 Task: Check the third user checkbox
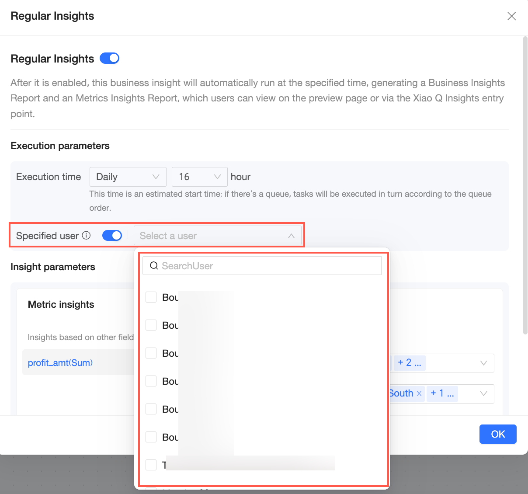pyautogui.click(x=151, y=353)
